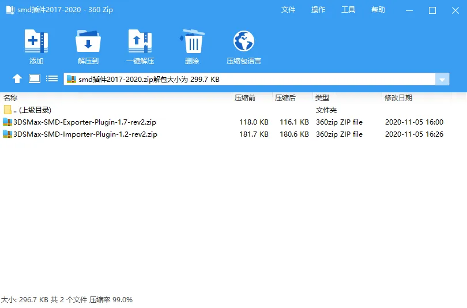
Task: Go up one level with the up arrow
Action: [x=17, y=78]
